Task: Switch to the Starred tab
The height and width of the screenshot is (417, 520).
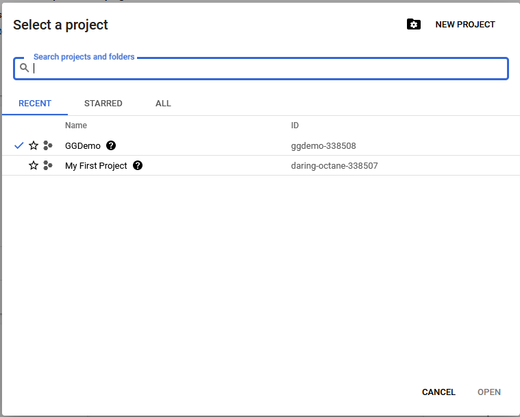Action: pyautogui.click(x=103, y=104)
